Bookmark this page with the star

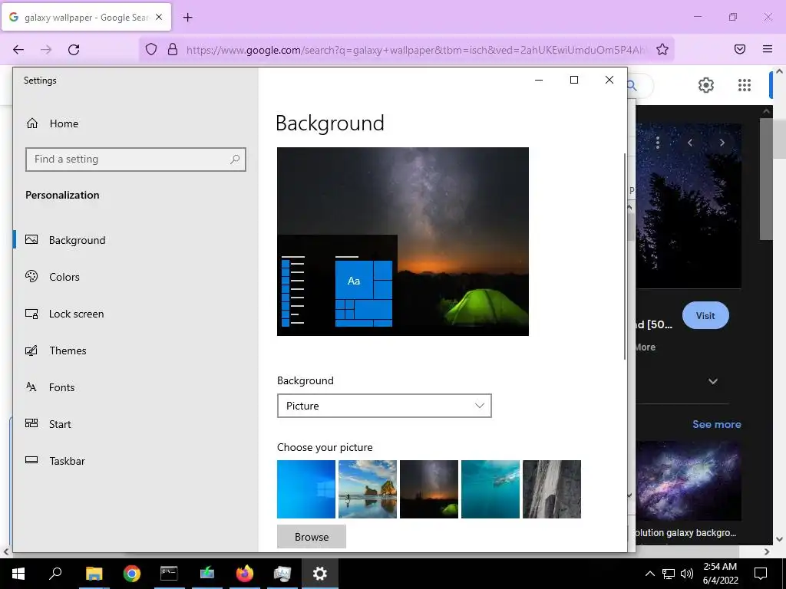pyautogui.click(x=662, y=49)
